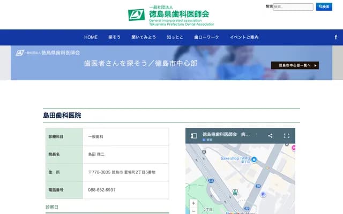The image size is (343, 214).
Task: Open the 聞いてみよう menu item
Action: pyautogui.click(x=144, y=37)
